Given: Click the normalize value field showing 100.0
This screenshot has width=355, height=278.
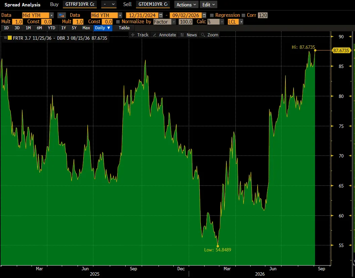Looking at the screenshot, I should [x=186, y=22].
